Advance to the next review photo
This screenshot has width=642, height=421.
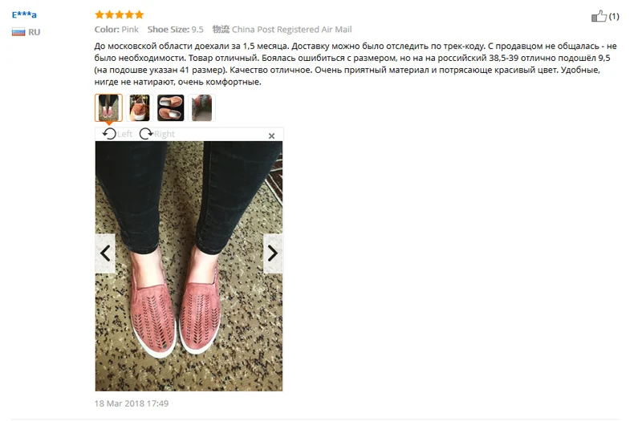(273, 253)
